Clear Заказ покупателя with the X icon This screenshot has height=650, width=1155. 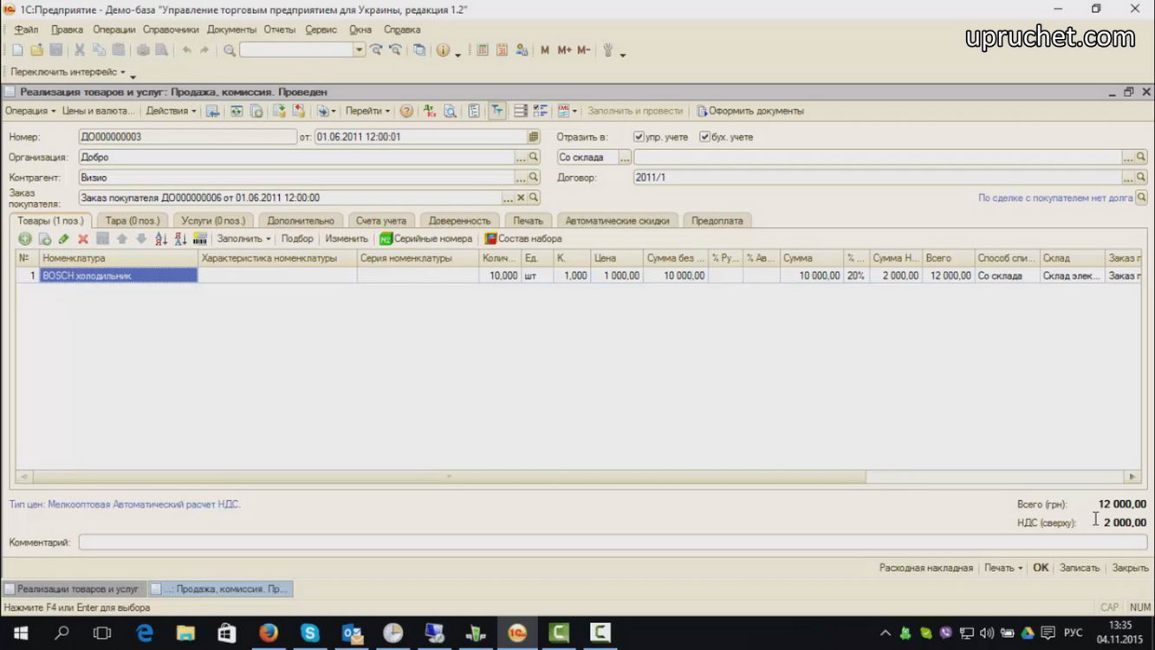pyautogui.click(x=521, y=198)
